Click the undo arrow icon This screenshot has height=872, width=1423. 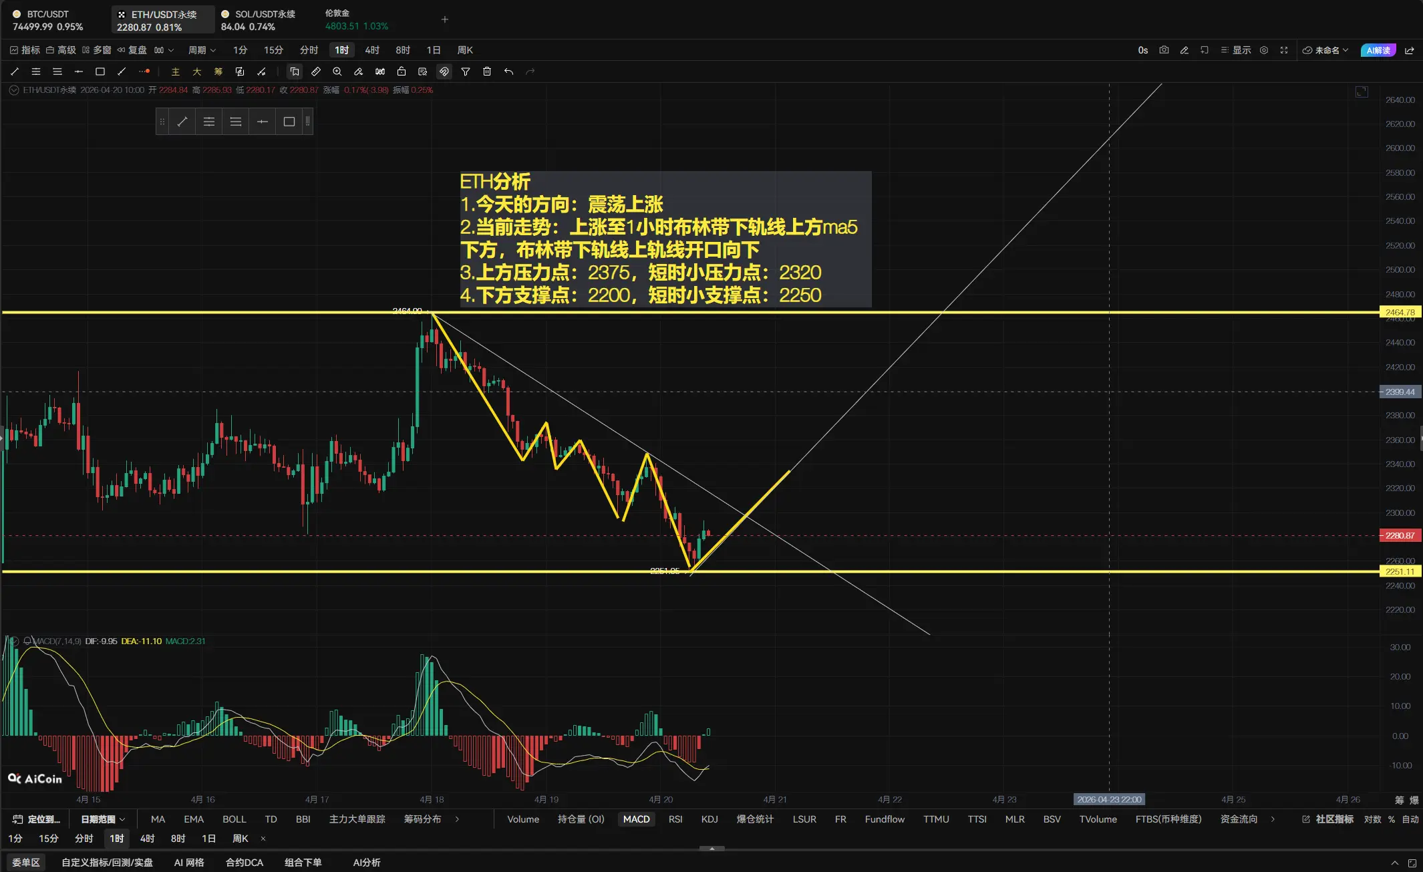[x=508, y=71]
